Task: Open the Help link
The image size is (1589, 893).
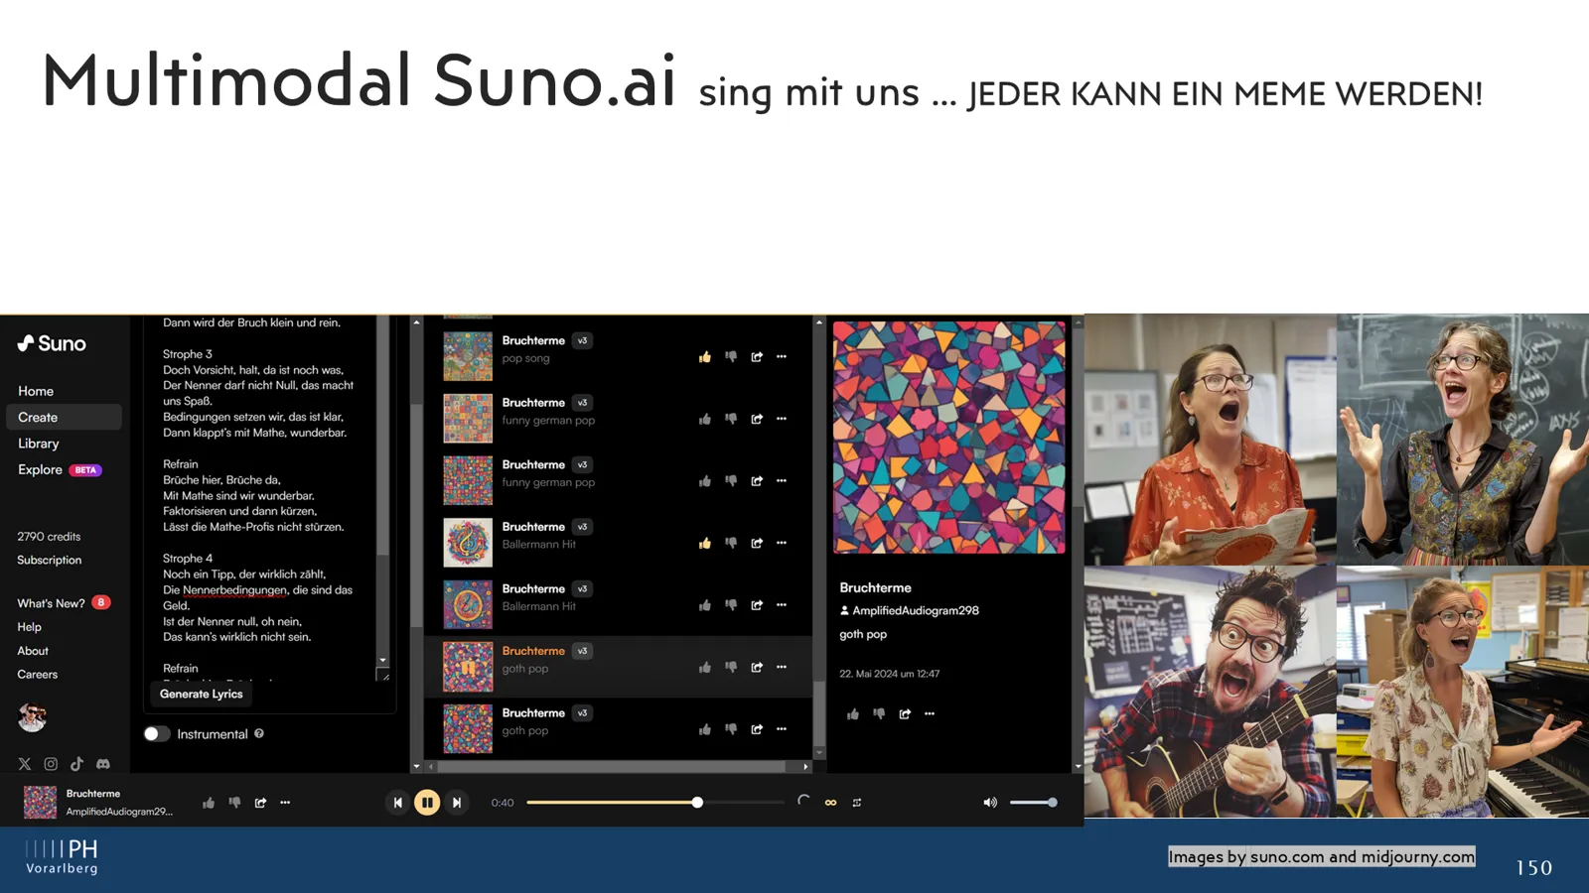Action: 30,627
